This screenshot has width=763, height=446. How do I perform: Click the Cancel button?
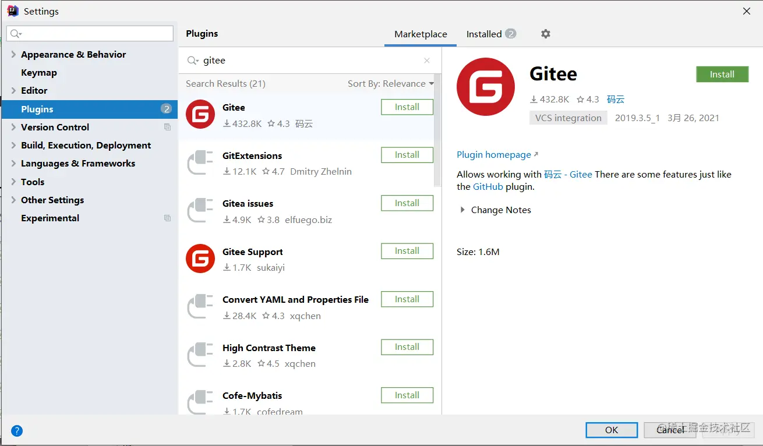coord(670,430)
